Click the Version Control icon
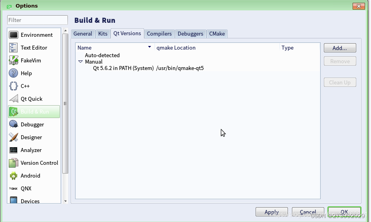The height and width of the screenshot is (222, 371). pyautogui.click(x=14, y=163)
